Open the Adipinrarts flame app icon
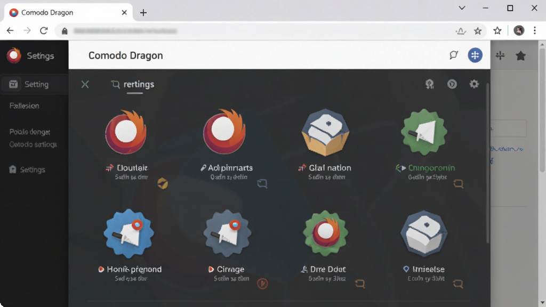This screenshot has height=307, width=546. click(224, 132)
